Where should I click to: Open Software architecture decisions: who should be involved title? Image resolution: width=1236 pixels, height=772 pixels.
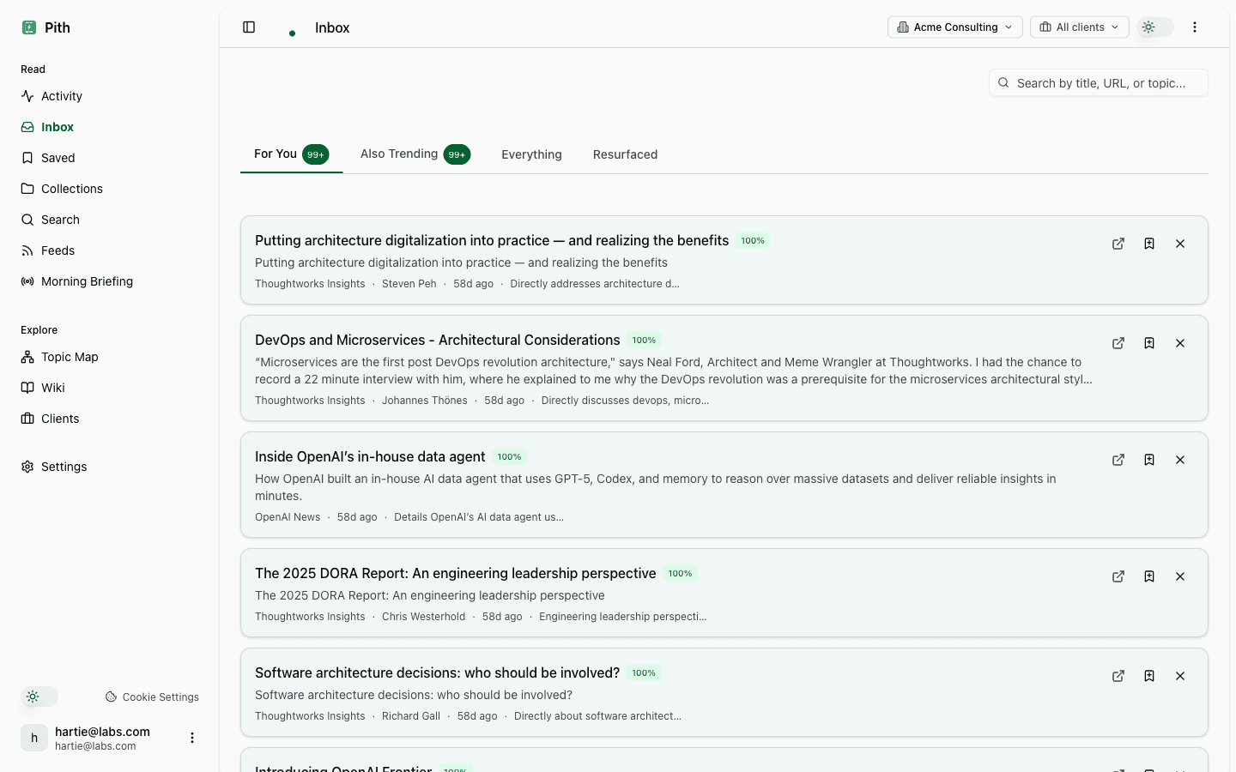pyautogui.click(x=437, y=672)
